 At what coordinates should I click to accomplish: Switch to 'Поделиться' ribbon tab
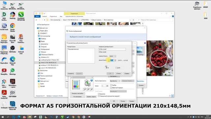click(53, 16)
